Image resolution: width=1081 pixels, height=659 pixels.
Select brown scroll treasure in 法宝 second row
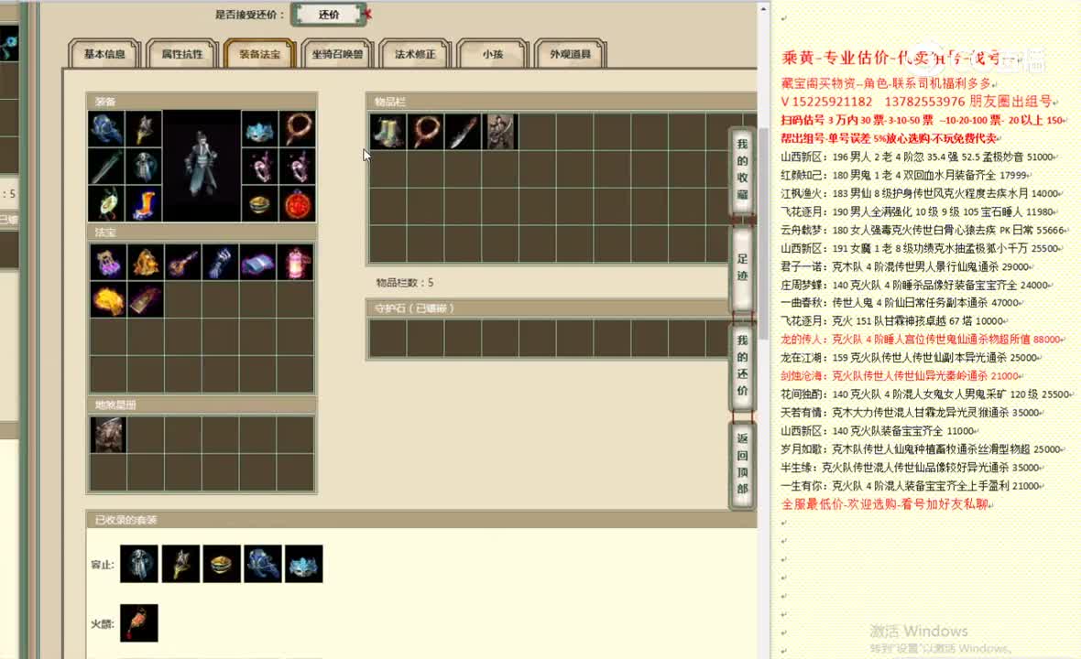145,299
